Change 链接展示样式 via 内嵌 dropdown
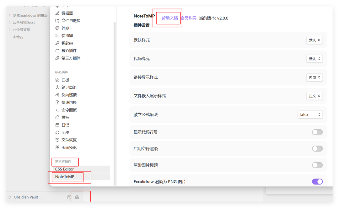 (x=314, y=77)
